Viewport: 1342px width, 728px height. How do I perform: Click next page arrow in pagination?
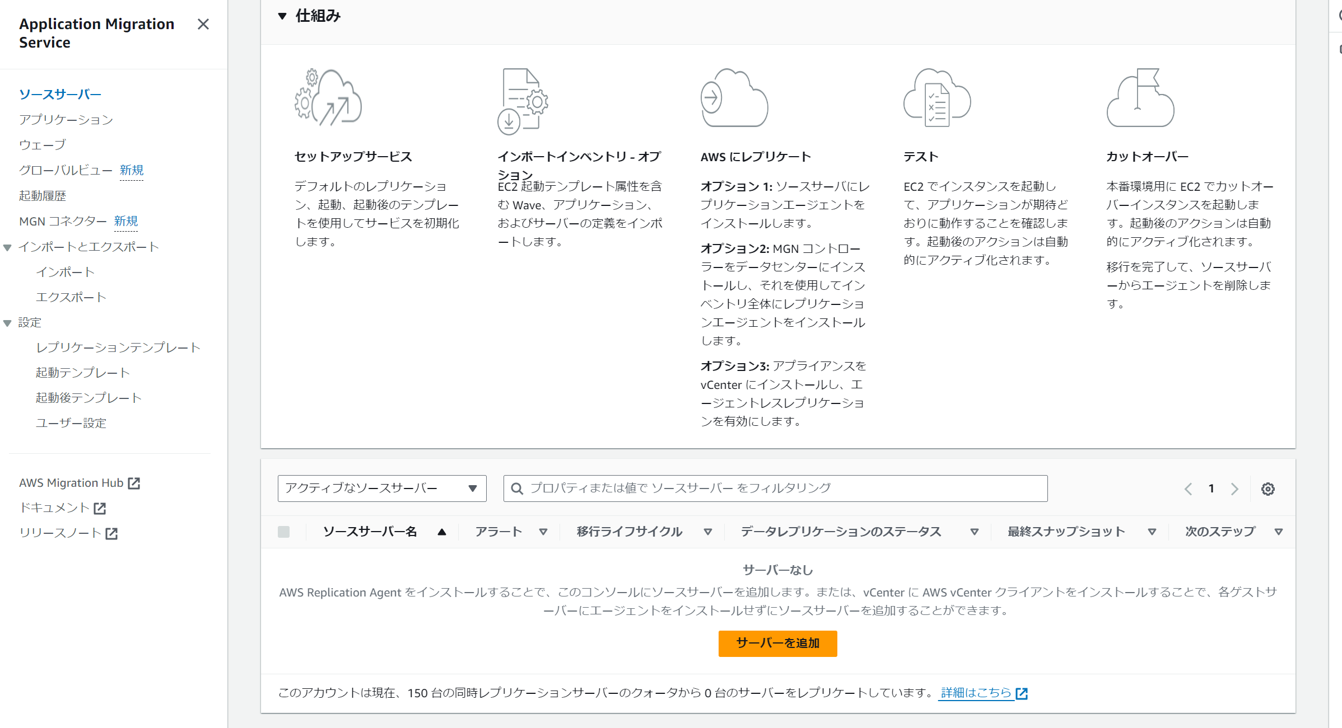[x=1234, y=489]
